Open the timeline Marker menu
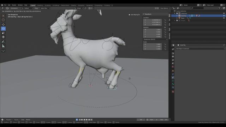The width and height of the screenshot is (226, 127). point(28,120)
